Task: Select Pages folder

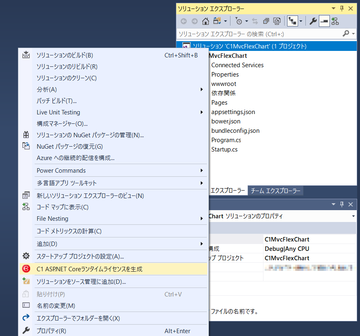Action: [x=219, y=103]
